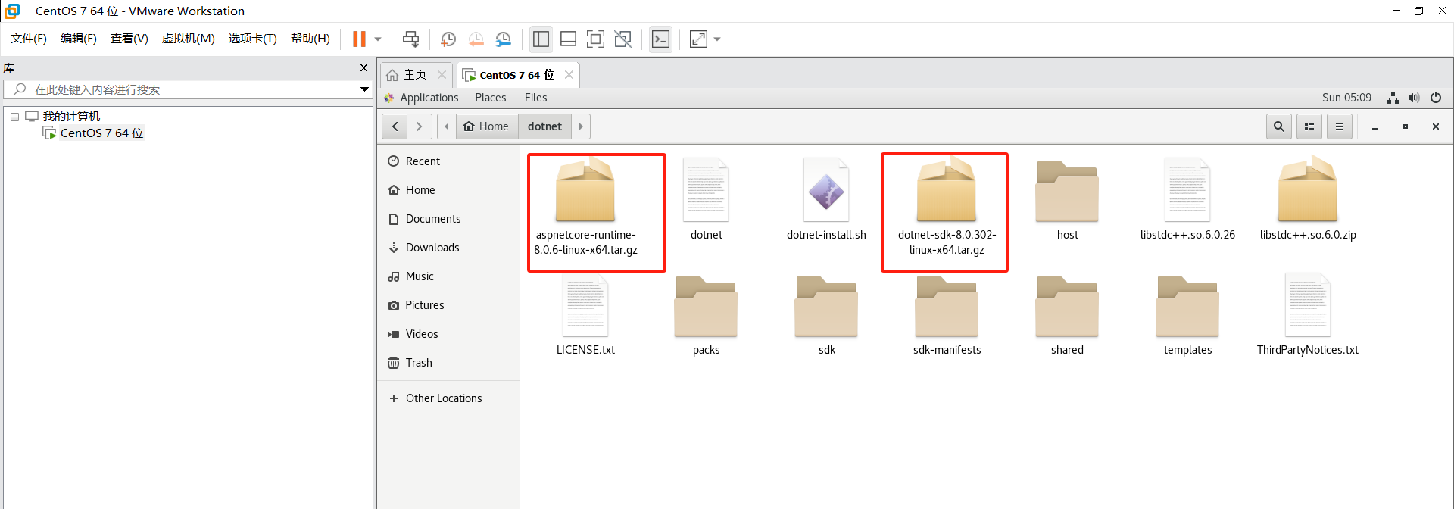
Task: Open the 帮助(H) menu
Action: [310, 39]
